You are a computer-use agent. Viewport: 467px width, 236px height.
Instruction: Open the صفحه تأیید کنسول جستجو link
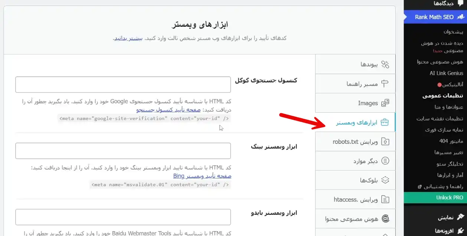pos(169,110)
